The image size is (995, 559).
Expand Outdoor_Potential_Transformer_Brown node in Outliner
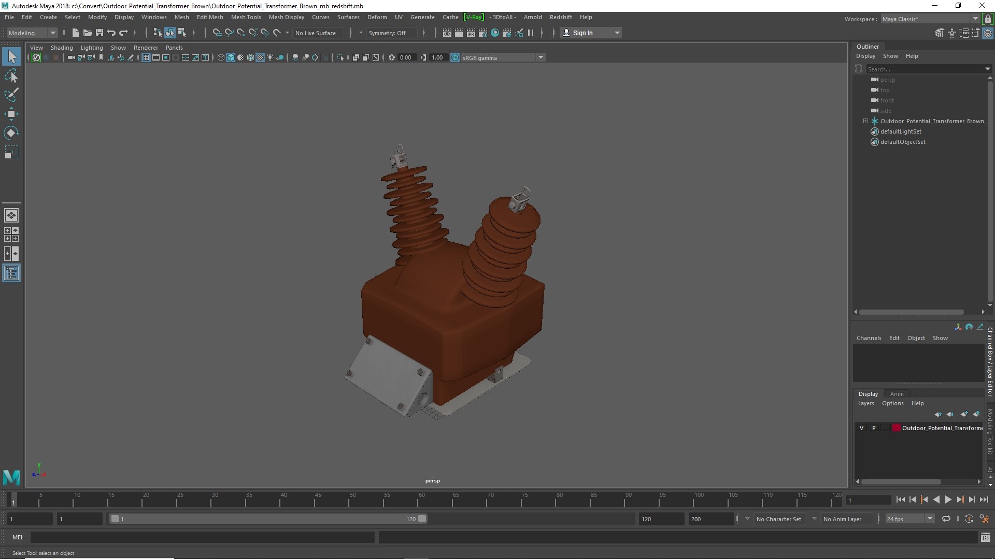coord(865,121)
